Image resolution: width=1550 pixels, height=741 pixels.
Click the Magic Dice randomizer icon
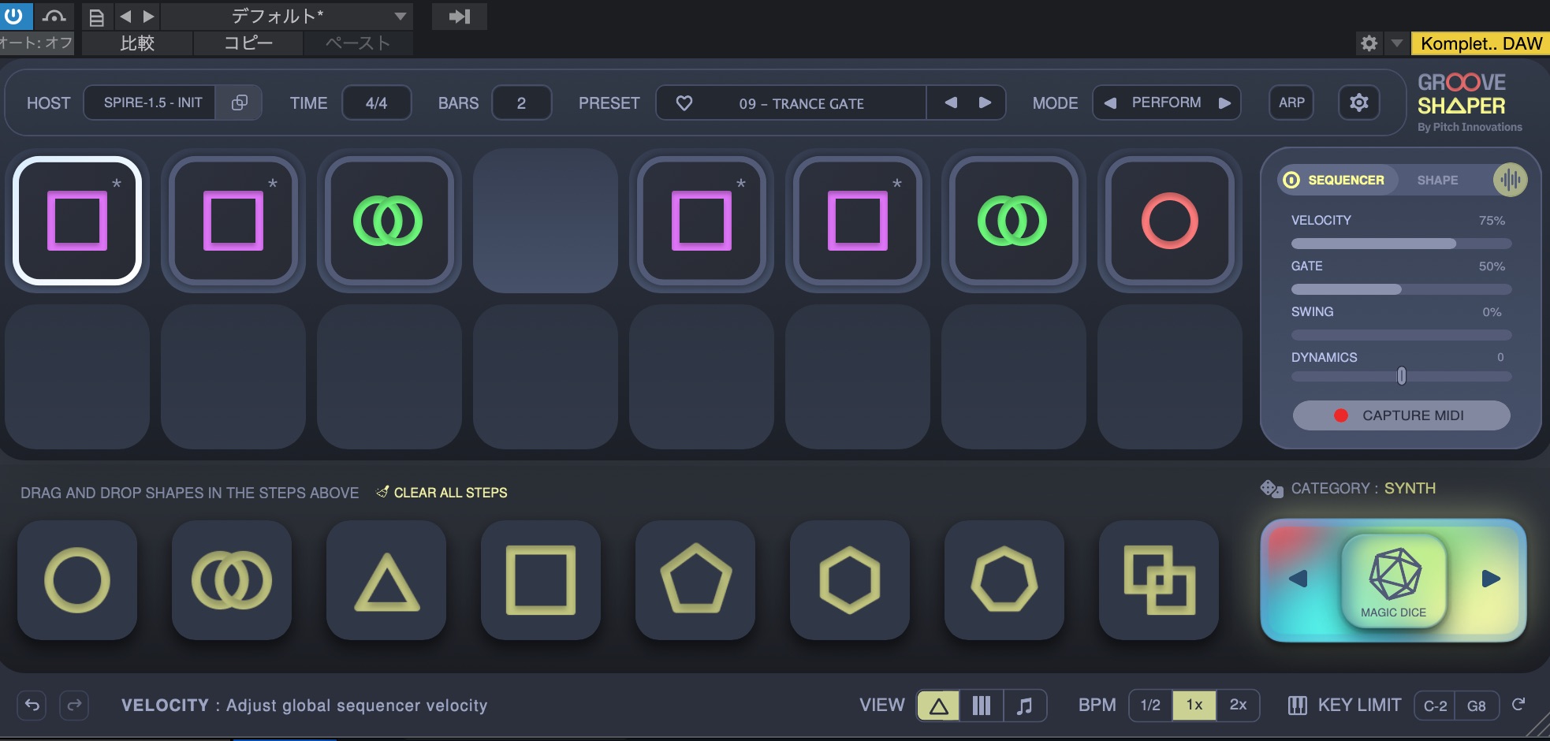(1393, 579)
